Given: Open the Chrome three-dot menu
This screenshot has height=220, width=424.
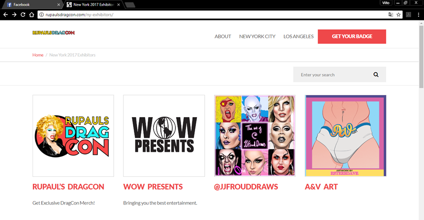Looking at the screenshot, I should (x=418, y=15).
